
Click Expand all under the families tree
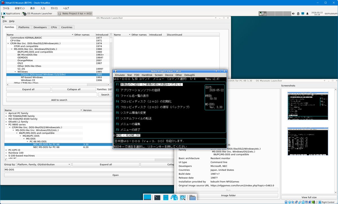(28, 89)
